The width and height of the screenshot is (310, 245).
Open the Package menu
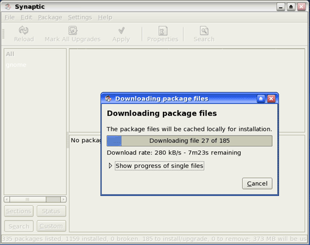(x=50, y=17)
